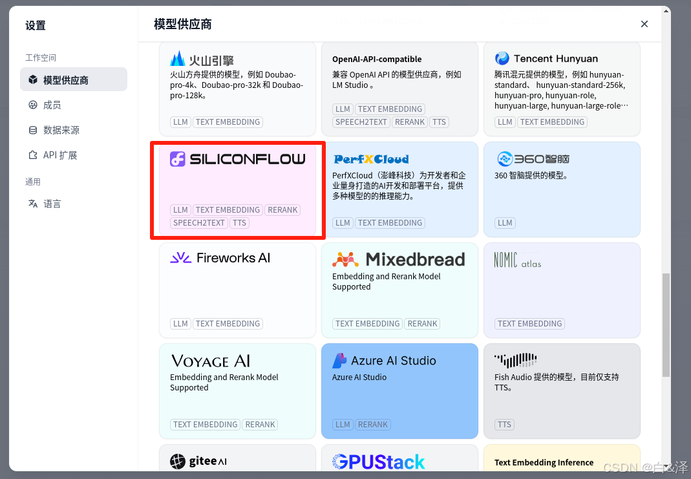Close the settings dialog with X
The height and width of the screenshot is (479, 691).
click(644, 24)
